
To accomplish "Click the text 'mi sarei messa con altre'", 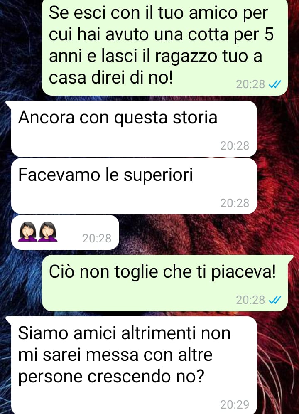I will (x=115, y=355).
